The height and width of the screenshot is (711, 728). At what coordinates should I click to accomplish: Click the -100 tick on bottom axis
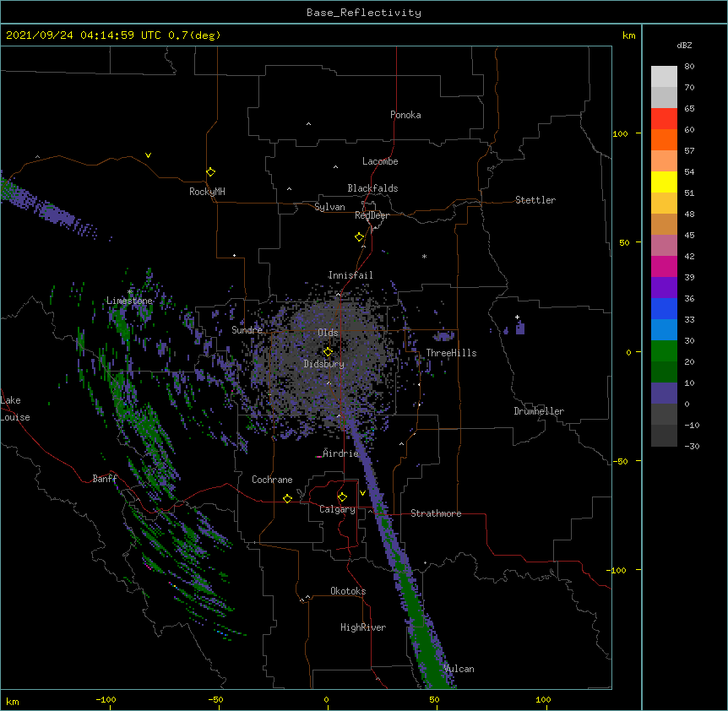[106, 700]
